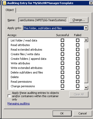Viewport: 93px width, 119px height.
Task: Check Failed for Read permissions
Action: click(x=78, y=82)
